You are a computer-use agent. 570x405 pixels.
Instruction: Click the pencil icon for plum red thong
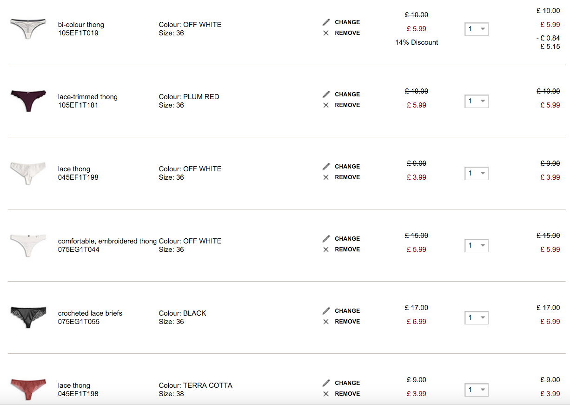click(326, 94)
